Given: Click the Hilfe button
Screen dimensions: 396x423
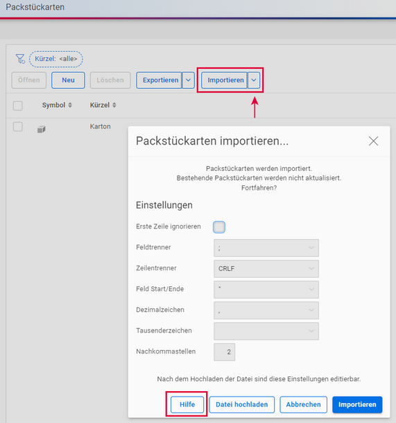Looking at the screenshot, I should coord(187,404).
